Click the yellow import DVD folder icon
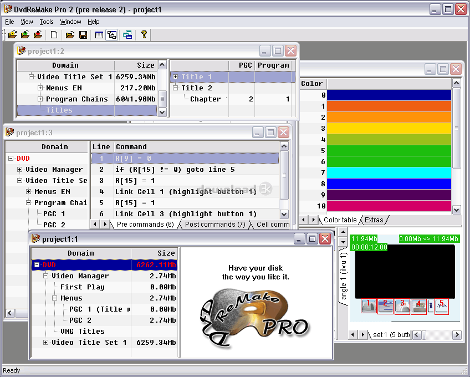Screen dimensions: 470x377 tap(13, 34)
